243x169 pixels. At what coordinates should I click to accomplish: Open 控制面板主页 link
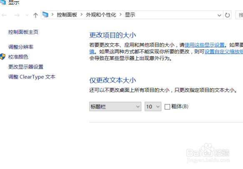[x=23, y=32]
